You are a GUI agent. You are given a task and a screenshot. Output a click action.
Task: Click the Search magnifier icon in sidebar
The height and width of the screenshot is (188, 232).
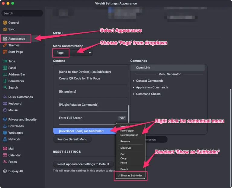5,87
